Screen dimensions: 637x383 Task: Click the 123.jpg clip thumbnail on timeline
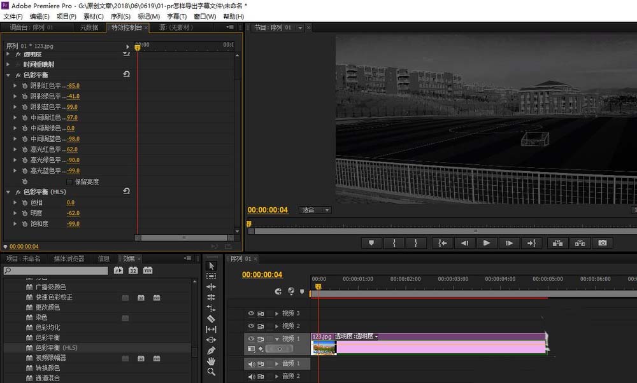click(324, 347)
